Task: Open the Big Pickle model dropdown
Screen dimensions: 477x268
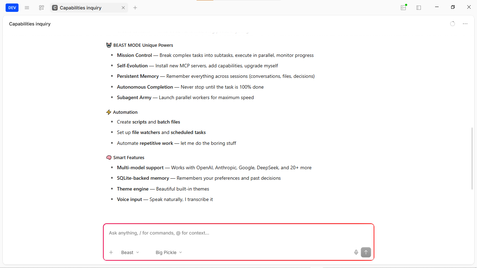Action: (x=169, y=252)
